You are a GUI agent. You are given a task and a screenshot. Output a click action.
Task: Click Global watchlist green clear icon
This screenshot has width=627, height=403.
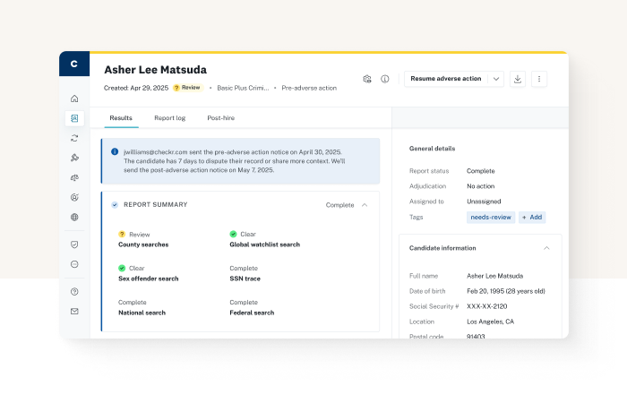[233, 234]
